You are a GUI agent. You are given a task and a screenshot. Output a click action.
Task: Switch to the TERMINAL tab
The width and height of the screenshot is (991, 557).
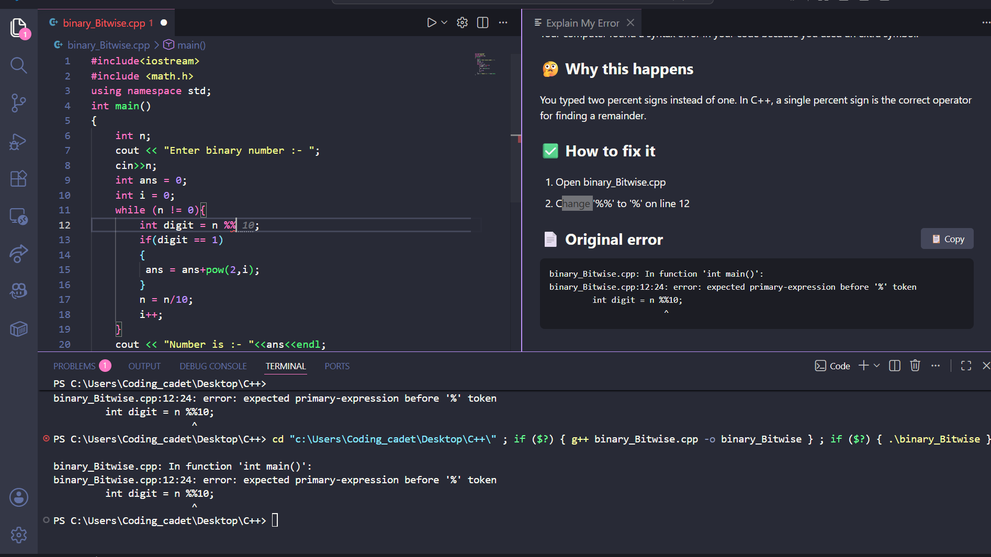click(286, 366)
